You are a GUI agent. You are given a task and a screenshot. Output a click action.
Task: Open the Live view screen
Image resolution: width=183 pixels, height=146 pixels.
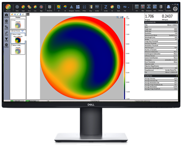(x=137, y=8)
